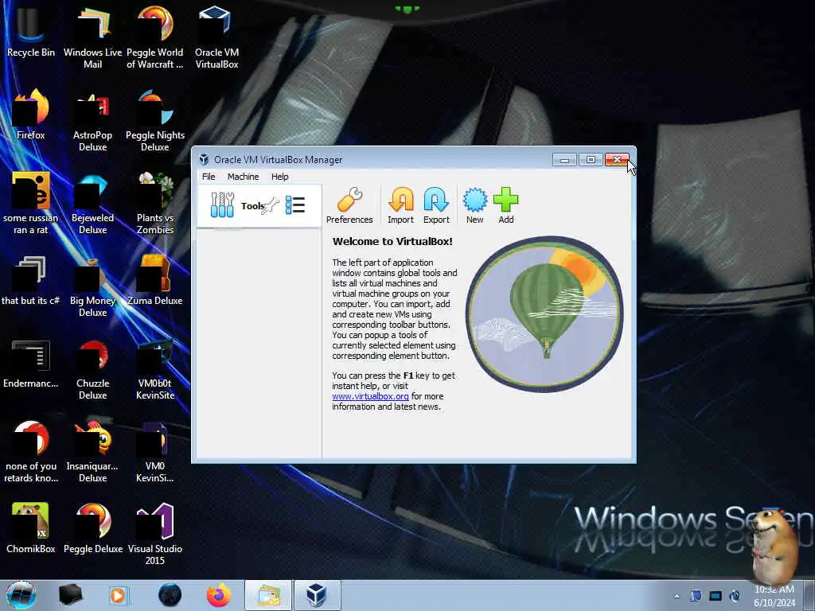This screenshot has height=611, width=815.
Task: Select the Chuzzle Deluxe desktop icon
Action: [x=92, y=369]
